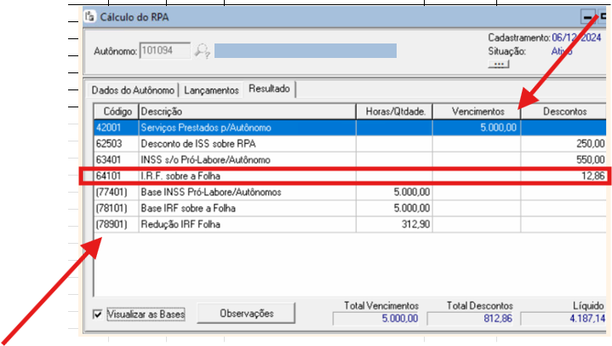Select the Desconto de ISS sobre RPA row
The image size is (612, 346).
click(x=245, y=143)
